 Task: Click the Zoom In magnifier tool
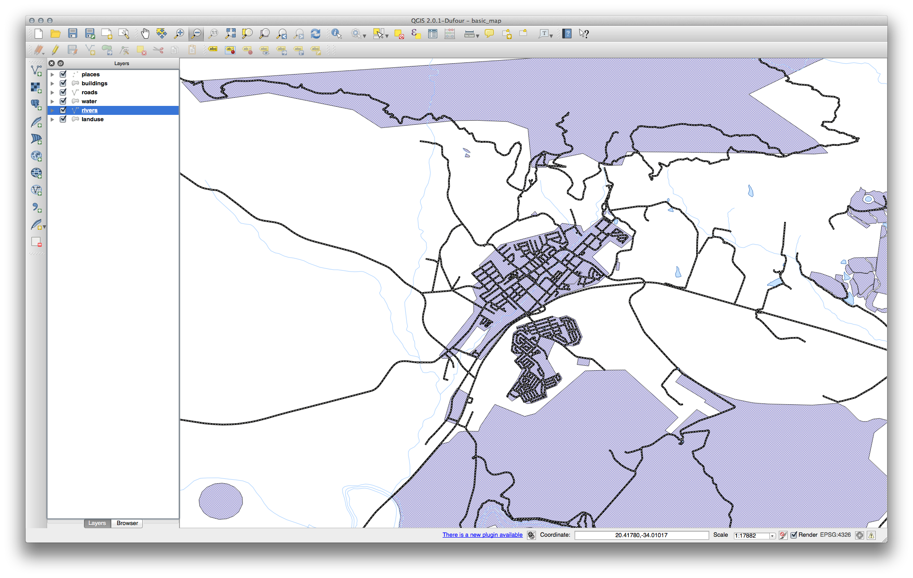[179, 34]
